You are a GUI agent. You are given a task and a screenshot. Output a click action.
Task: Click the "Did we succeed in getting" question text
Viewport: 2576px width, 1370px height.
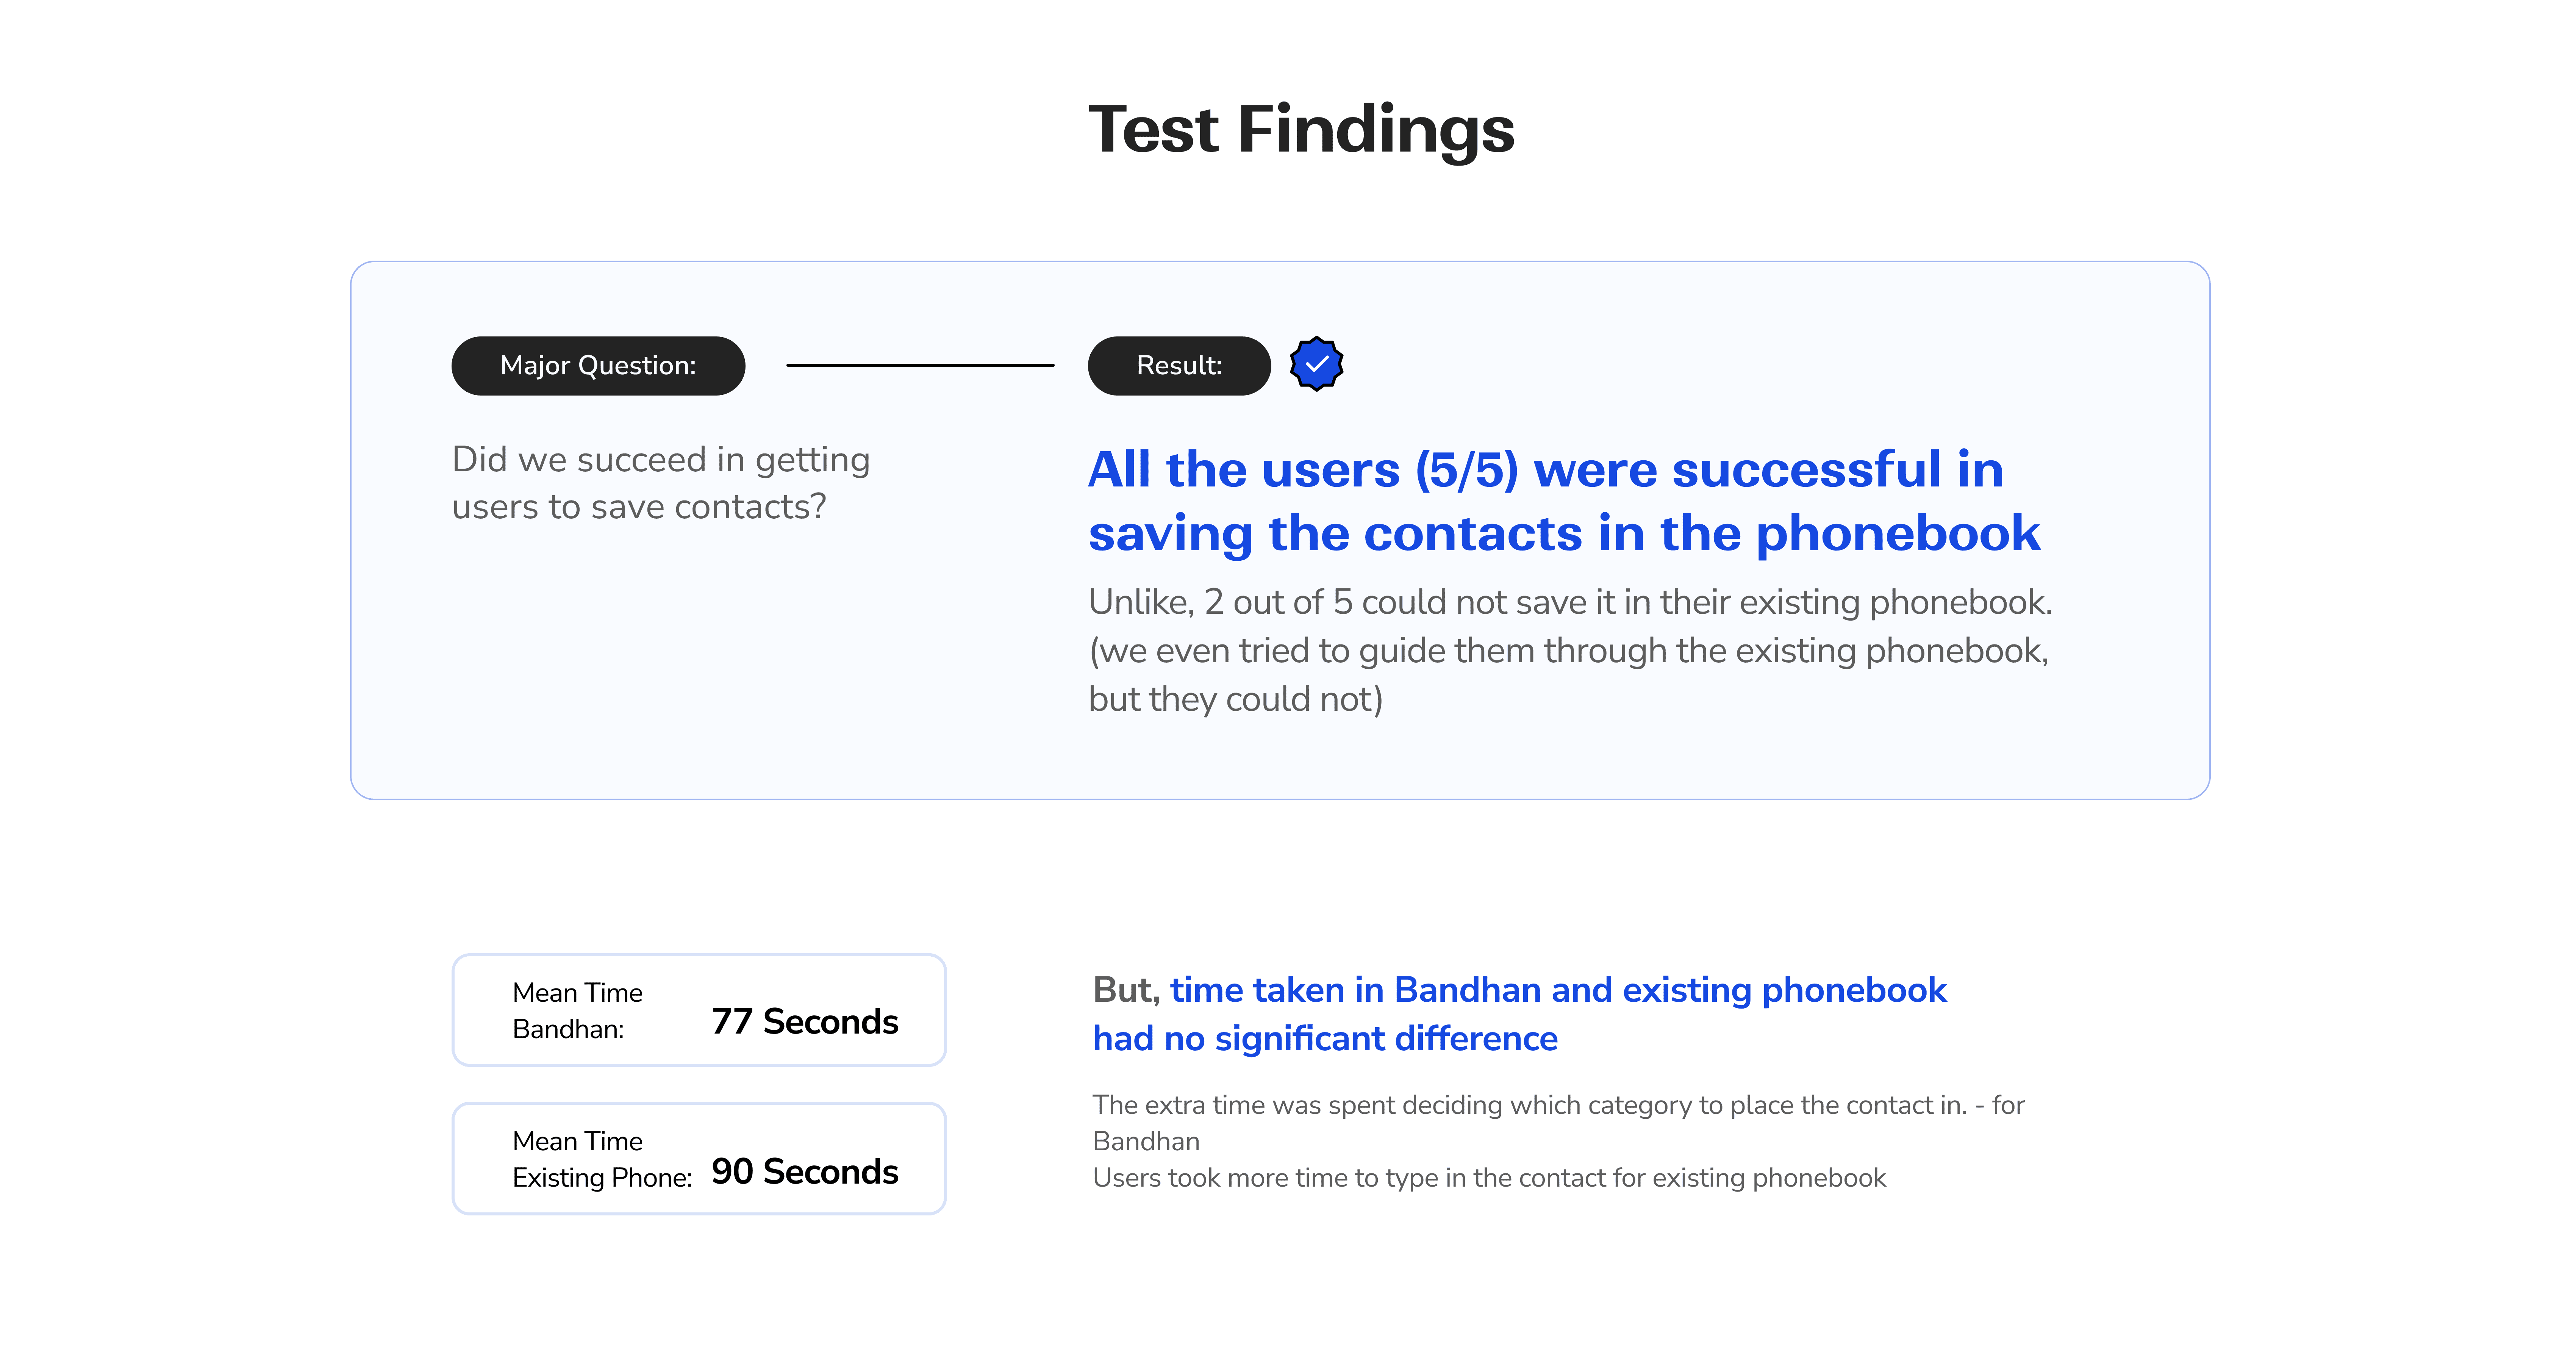(x=660, y=460)
